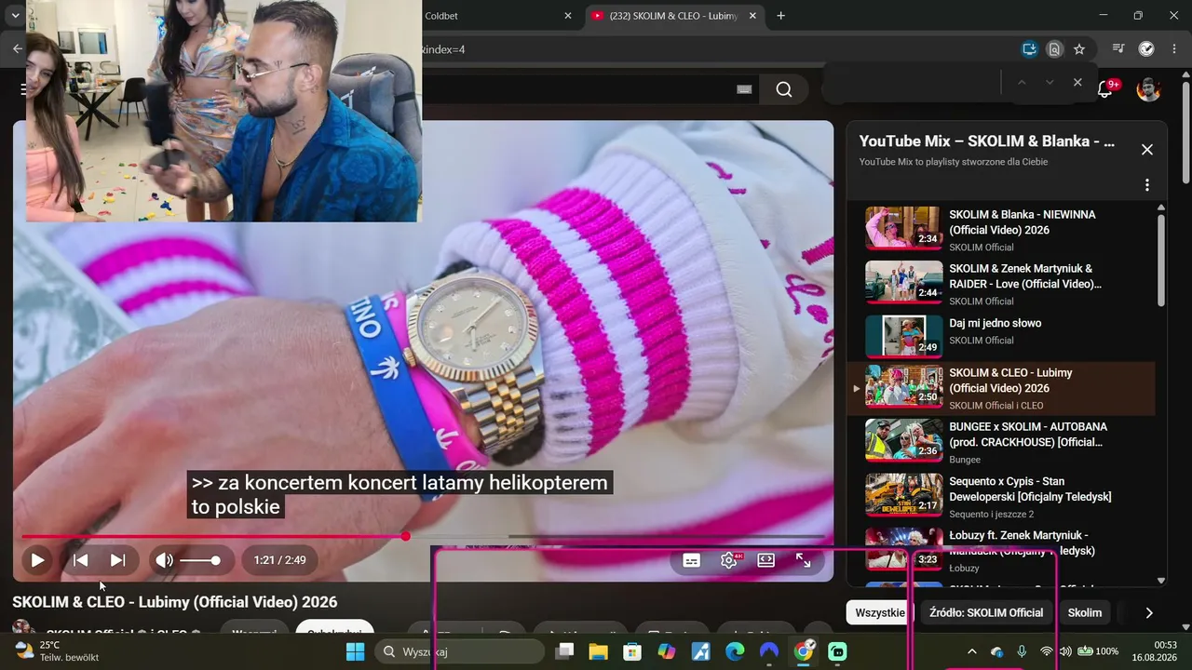The height and width of the screenshot is (670, 1192).
Task: Open Microsoft Edge from the taskbar
Action: 735,651
